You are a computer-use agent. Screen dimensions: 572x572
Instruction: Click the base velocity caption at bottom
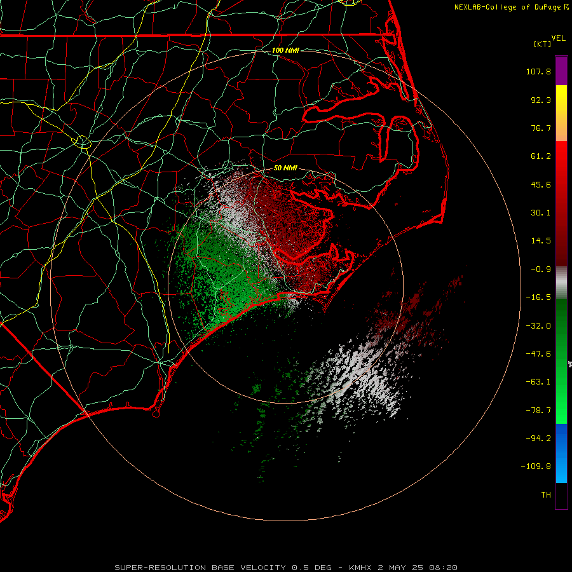(x=286, y=568)
